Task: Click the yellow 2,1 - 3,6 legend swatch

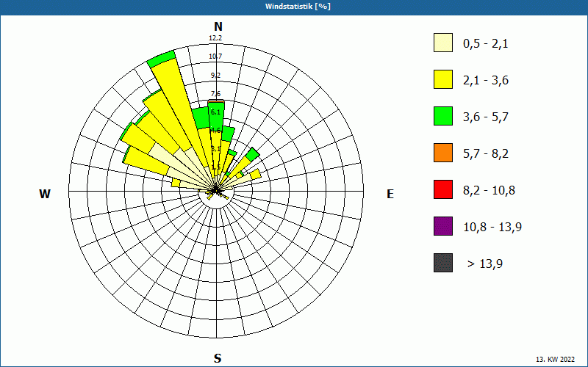Action: [x=443, y=79]
